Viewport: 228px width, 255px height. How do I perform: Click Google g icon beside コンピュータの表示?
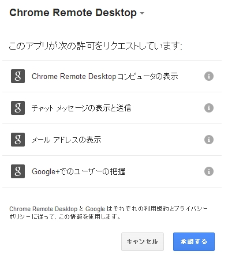[x=18, y=76]
